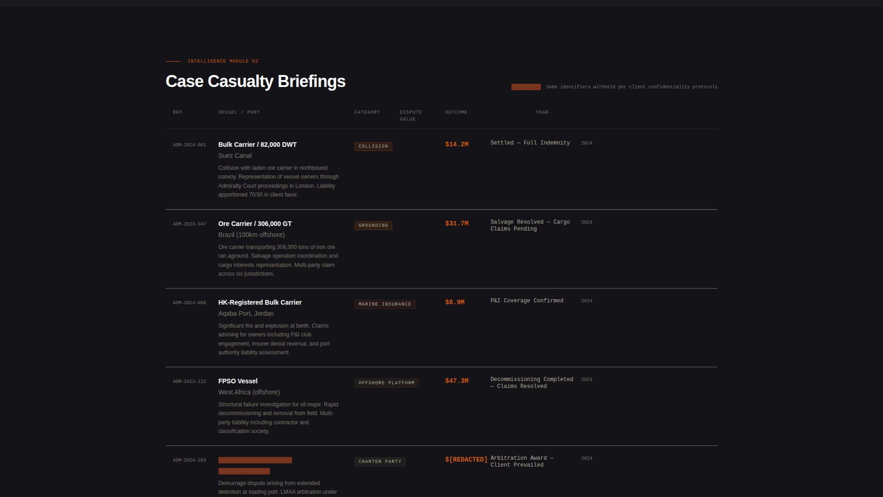Click the CHARTER PARTY tag
The image size is (883, 497).
coord(380,461)
